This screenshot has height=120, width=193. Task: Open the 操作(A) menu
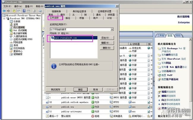coord(18,7)
